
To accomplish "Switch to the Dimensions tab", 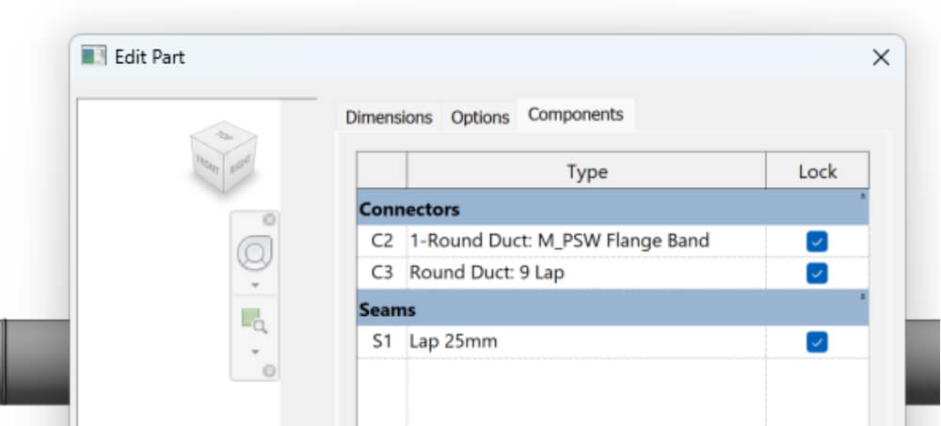I will pos(389,117).
